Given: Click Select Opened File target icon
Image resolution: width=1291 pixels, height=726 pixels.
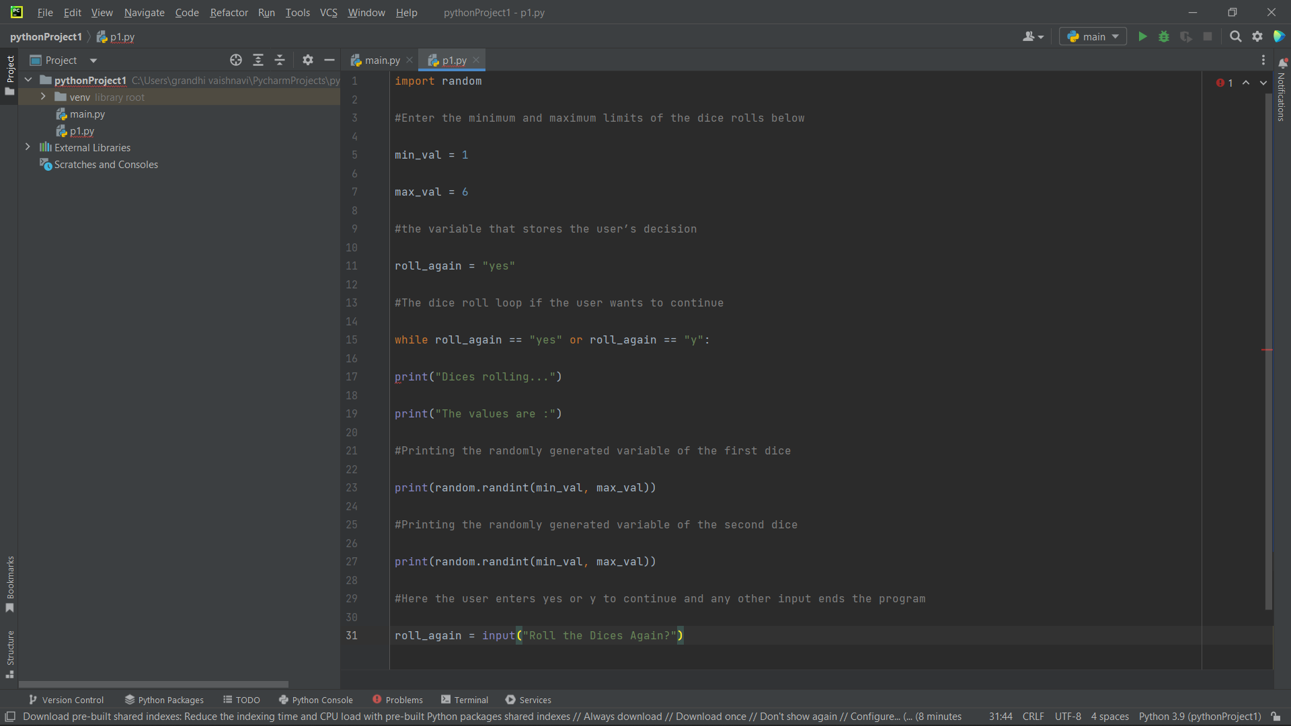Looking at the screenshot, I should pos(236,61).
